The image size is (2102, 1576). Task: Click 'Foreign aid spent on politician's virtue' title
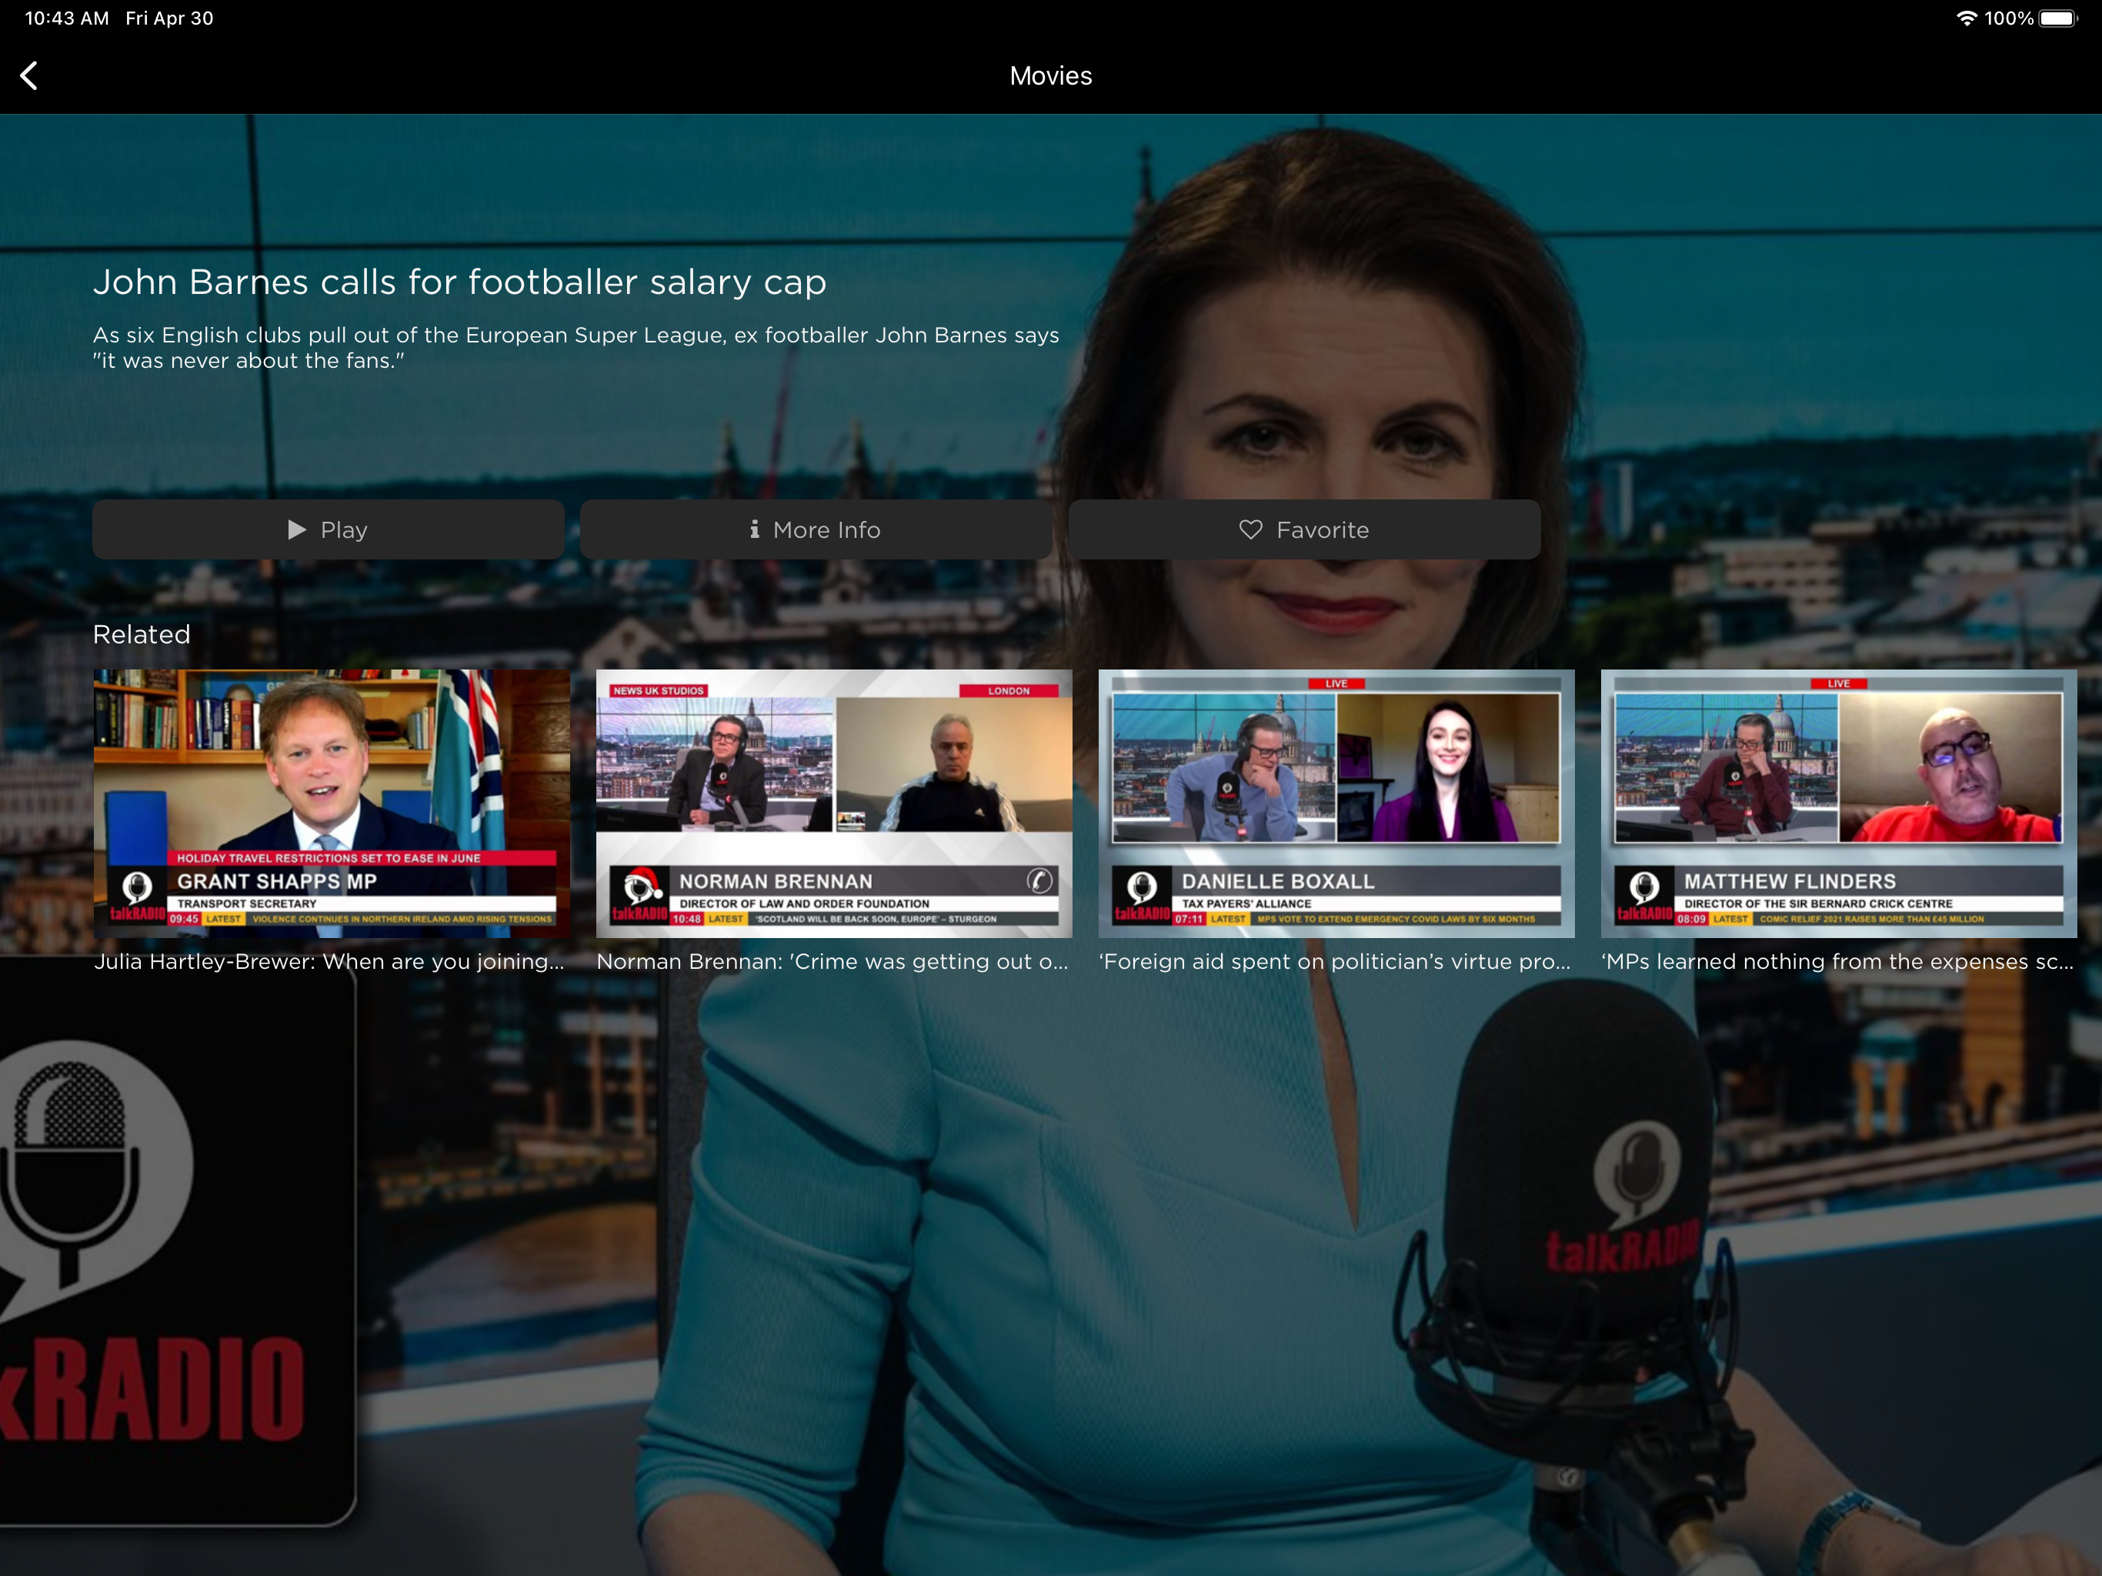click(1334, 962)
